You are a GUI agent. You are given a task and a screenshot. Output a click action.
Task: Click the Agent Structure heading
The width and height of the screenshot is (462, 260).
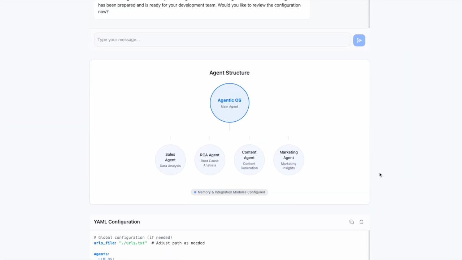pos(229,73)
